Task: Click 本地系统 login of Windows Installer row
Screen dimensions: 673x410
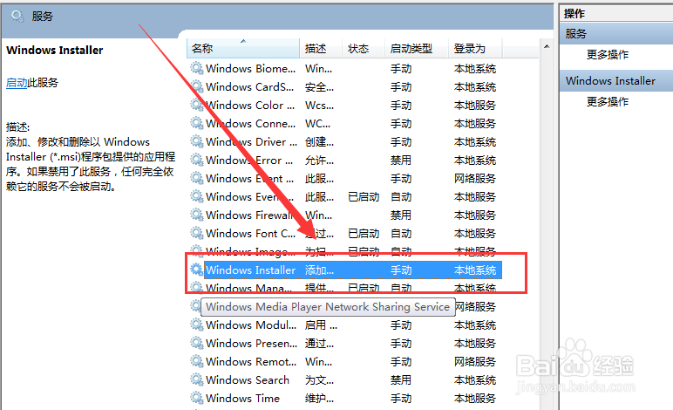Action: tap(475, 270)
